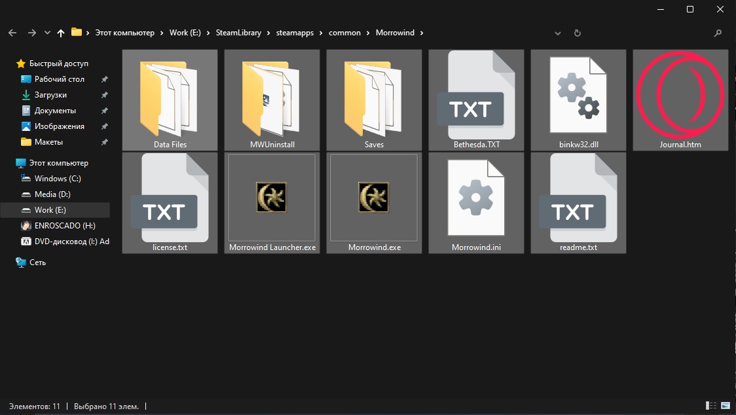The width and height of the screenshot is (736, 415).
Task: Navigate to Этот компьютер in the breadcrumb
Action: [125, 33]
